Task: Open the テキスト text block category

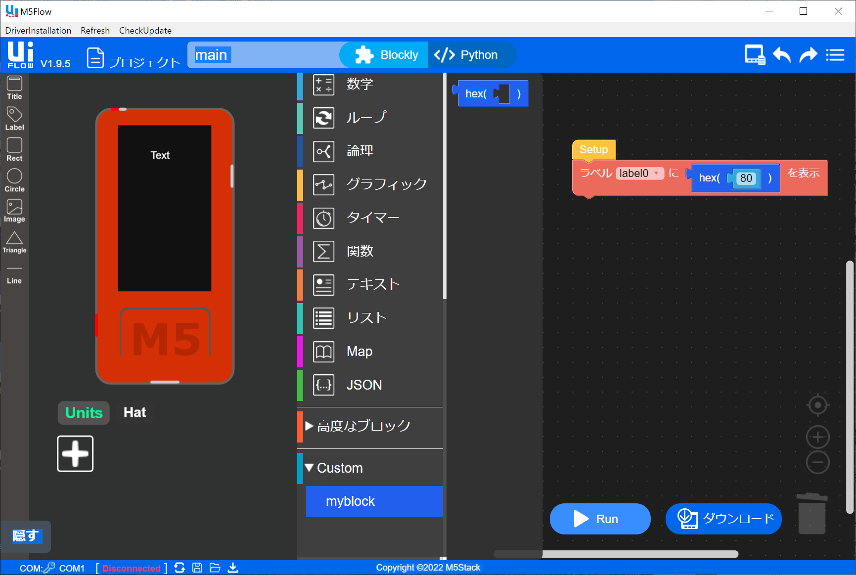Action: click(x=370, y=285)
